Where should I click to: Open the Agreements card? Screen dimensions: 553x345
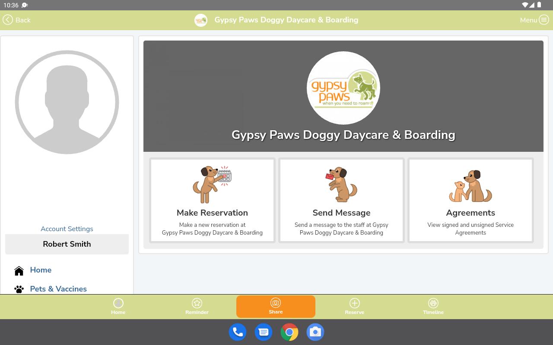(470, 200)
